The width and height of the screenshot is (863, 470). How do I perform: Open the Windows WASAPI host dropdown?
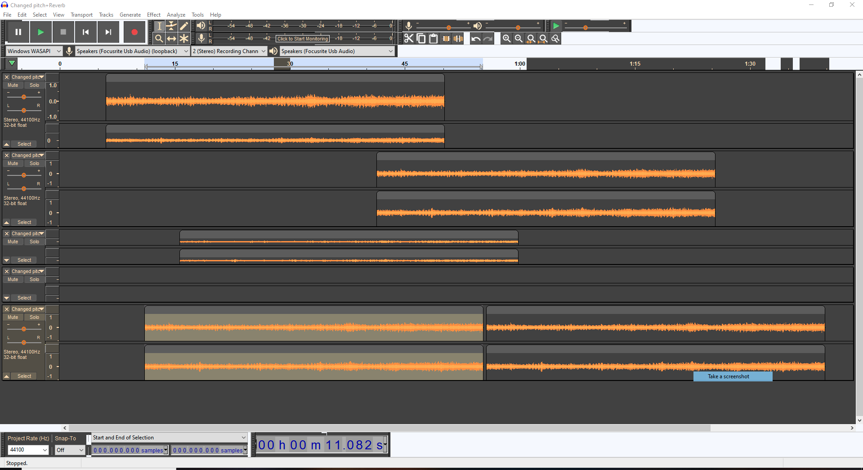pos(33,51)
